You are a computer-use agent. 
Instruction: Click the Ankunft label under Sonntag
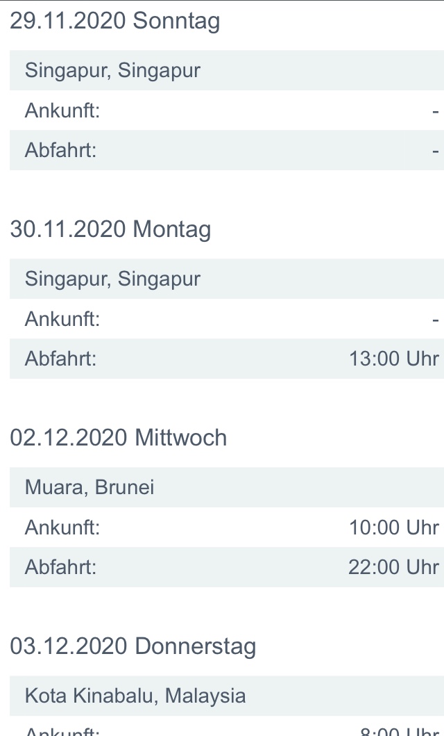tap(62, 111)
